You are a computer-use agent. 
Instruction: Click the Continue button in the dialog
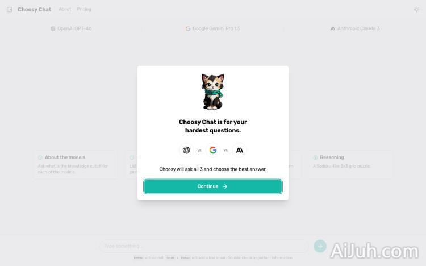coord(213,186)
